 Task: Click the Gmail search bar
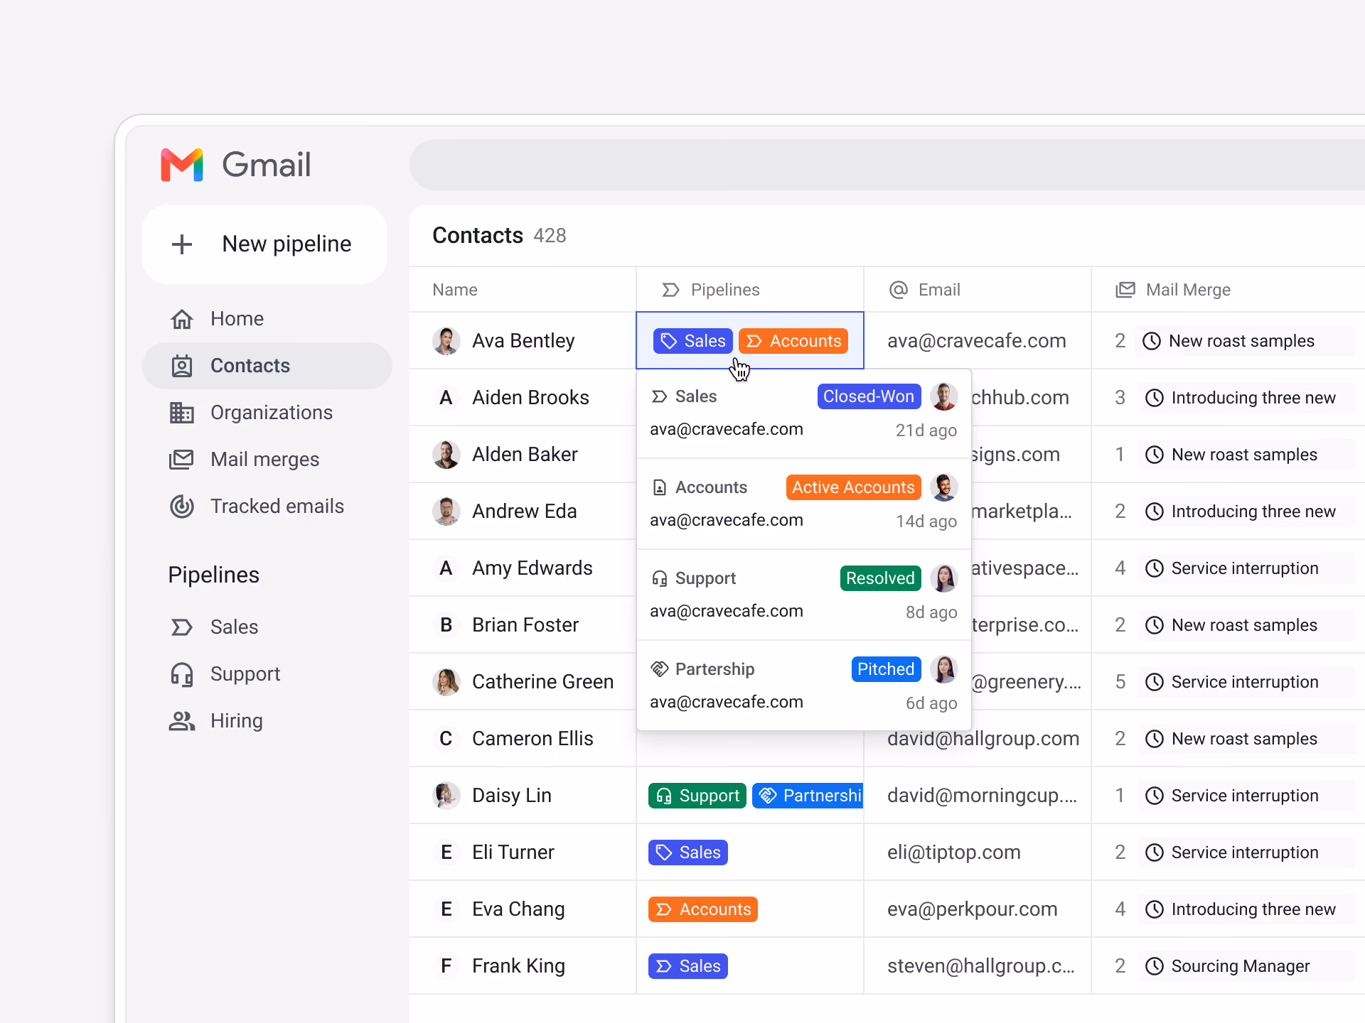[887, 165]
